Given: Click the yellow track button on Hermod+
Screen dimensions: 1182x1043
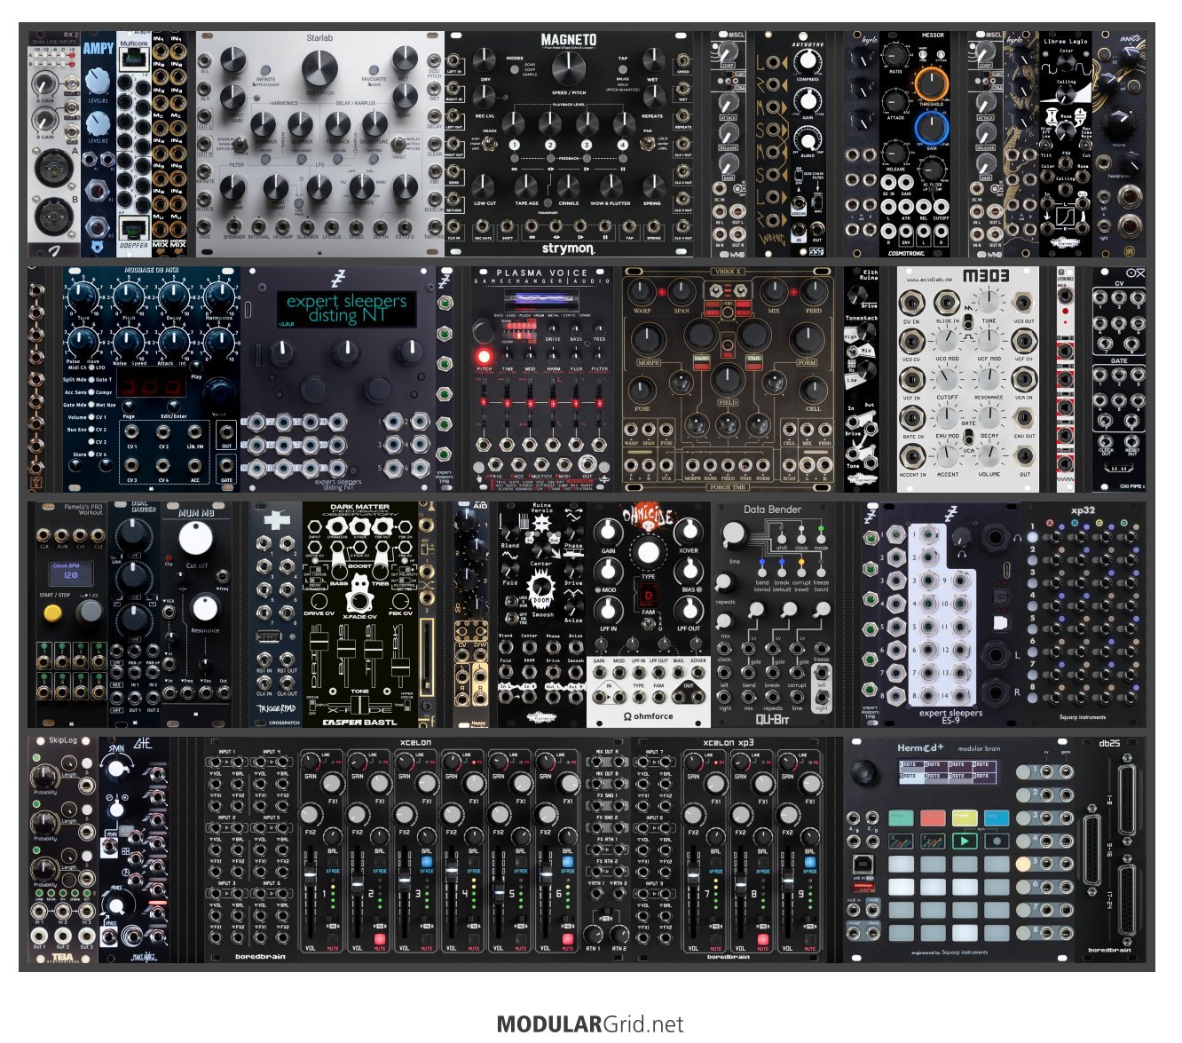Looking at the screenshot, I should [x=964, y=818].
